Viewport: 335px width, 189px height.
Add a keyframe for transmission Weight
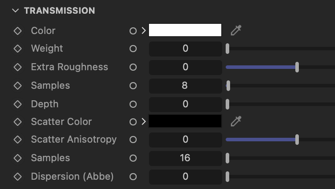click(x=18, y=49)
